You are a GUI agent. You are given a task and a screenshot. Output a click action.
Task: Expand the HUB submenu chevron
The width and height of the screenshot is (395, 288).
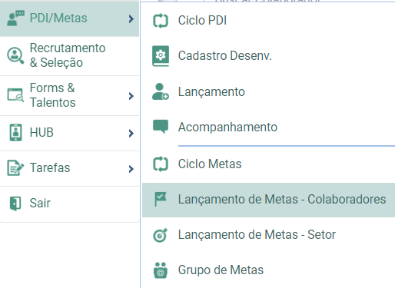131,133
